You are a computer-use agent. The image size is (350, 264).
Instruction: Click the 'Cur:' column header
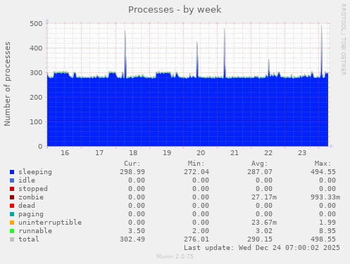click(132, 164)
